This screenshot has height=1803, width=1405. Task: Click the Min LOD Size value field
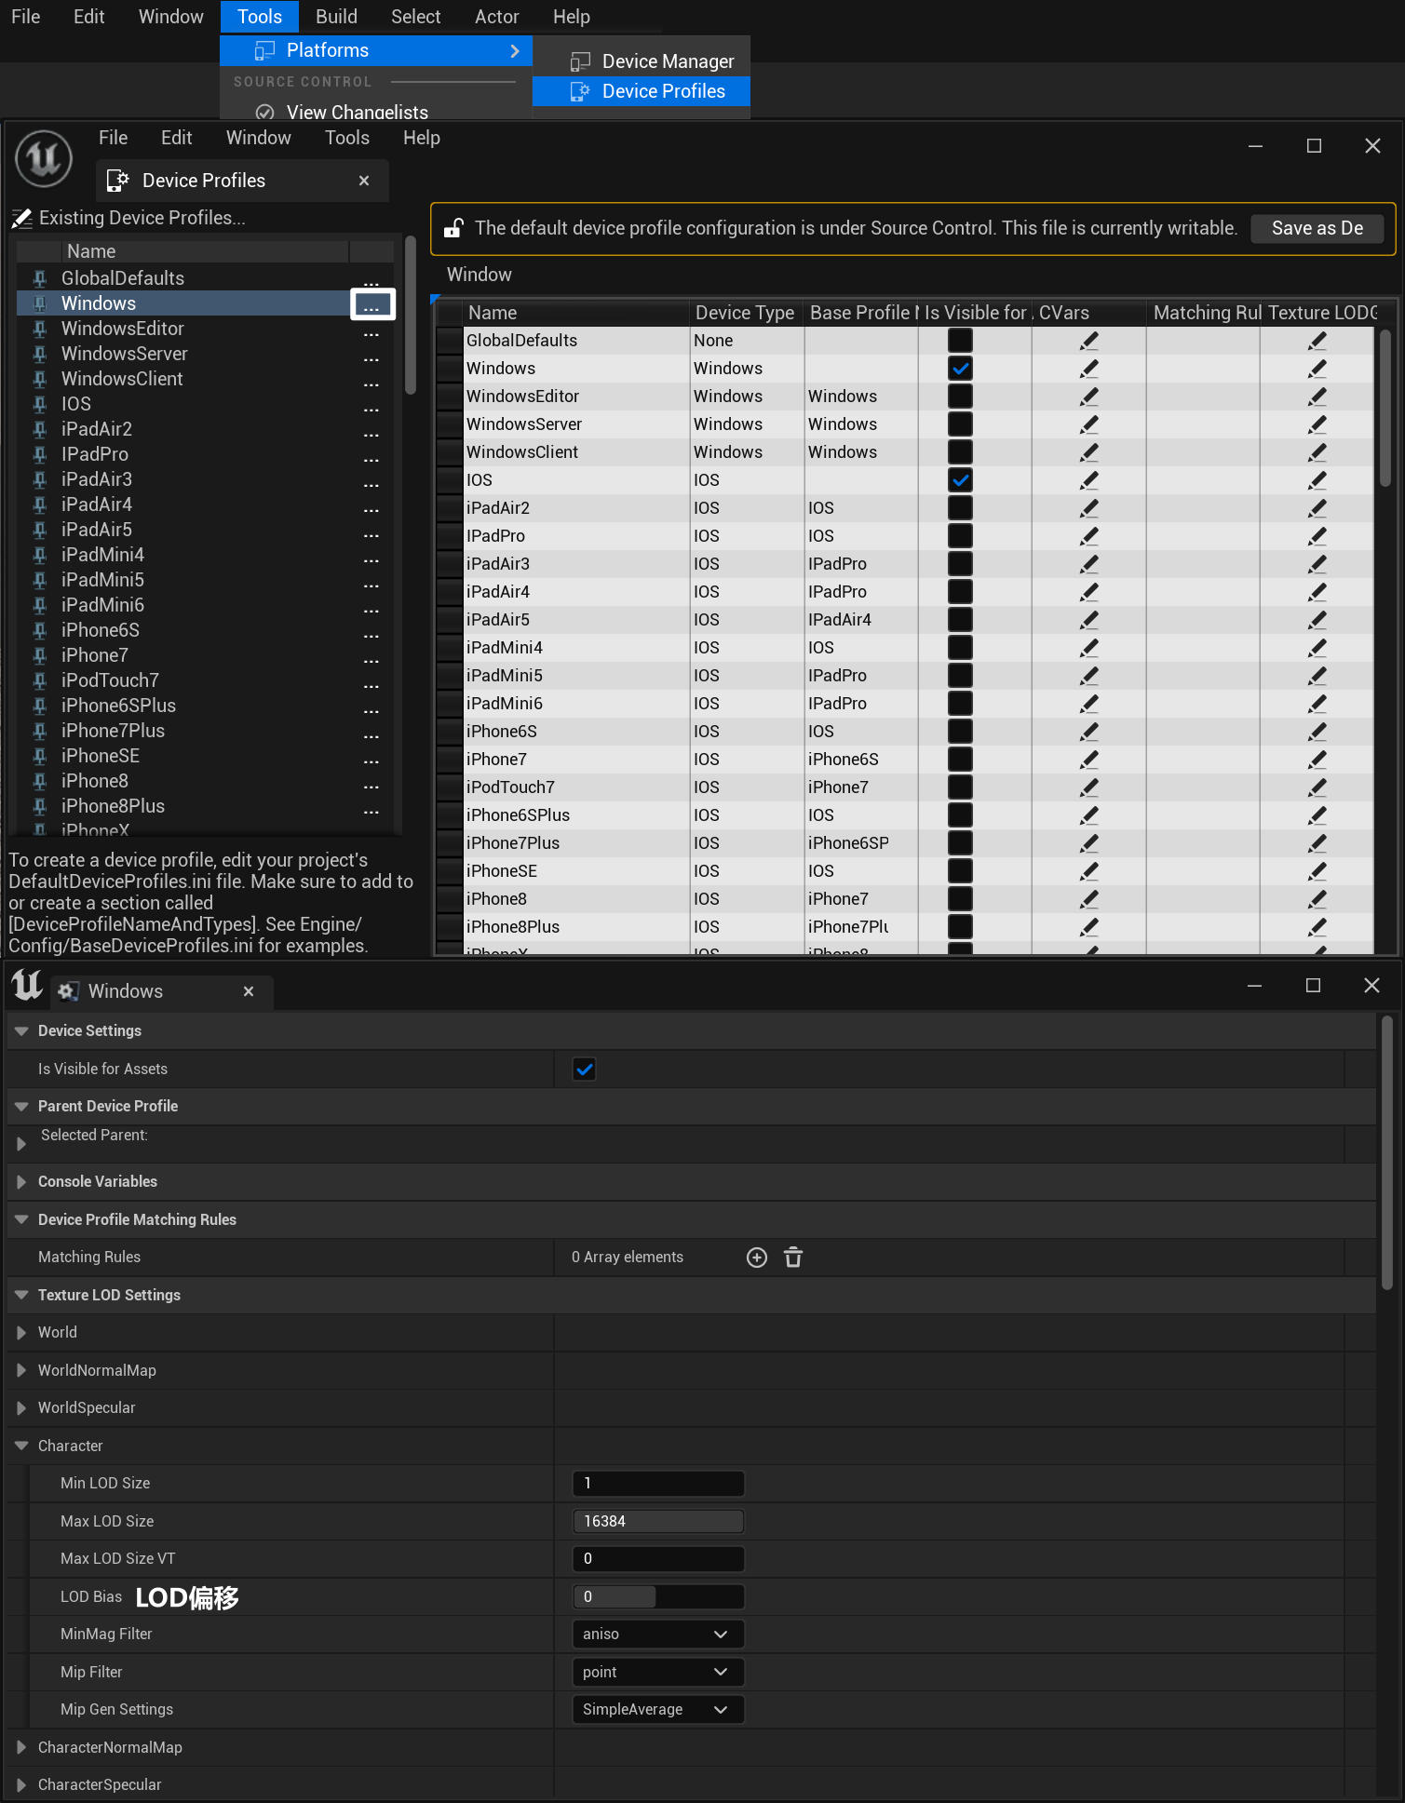tap(657, 1484)
